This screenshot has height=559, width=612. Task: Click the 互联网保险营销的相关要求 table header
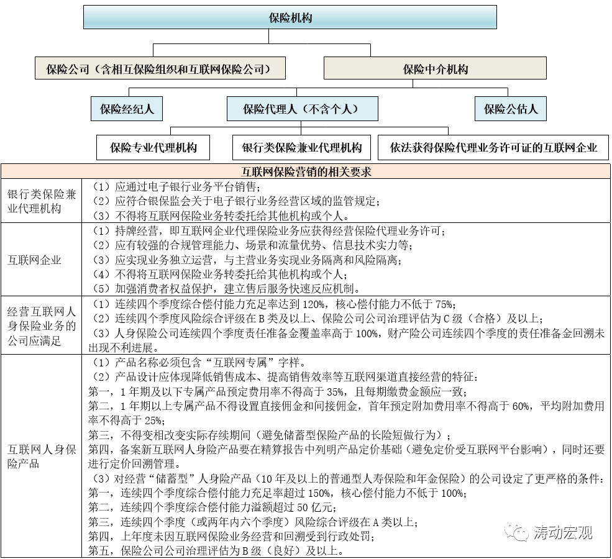click(x=306, y=171)
